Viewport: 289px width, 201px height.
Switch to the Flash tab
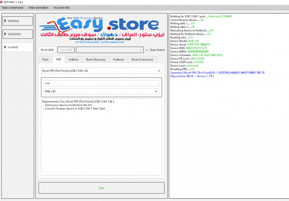pyautogui.click(x=45, y=60)
